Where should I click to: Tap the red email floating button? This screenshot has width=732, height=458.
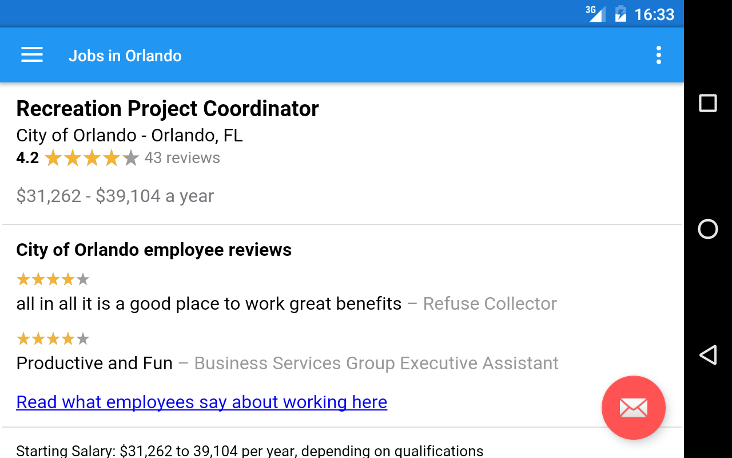[x=633, y=408]
